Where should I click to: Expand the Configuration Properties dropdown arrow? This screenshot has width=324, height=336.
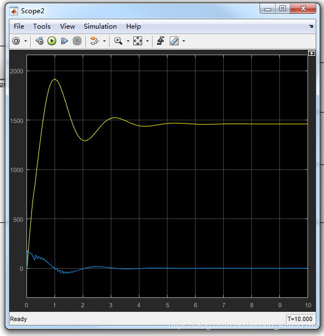(x=25, y=41)
